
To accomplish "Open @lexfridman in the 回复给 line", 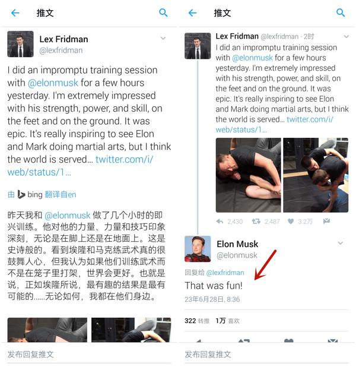I will 225,273.
